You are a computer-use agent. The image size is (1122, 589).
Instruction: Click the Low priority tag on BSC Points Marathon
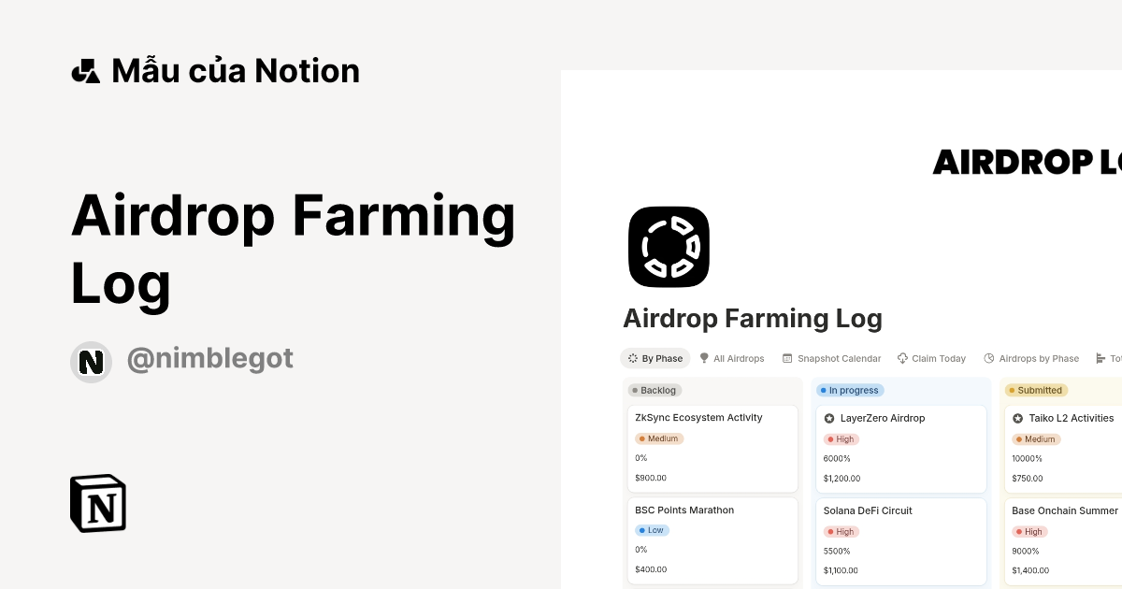click(x=652, y=530)
